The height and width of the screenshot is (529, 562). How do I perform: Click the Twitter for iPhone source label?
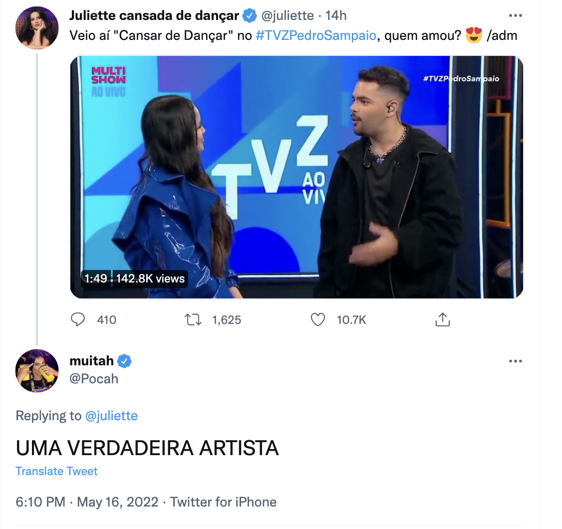(x=224, y=502)
